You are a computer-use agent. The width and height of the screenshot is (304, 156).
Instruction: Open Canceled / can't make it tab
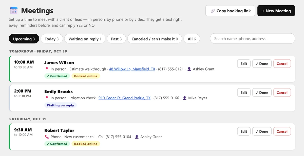(155, 39)
